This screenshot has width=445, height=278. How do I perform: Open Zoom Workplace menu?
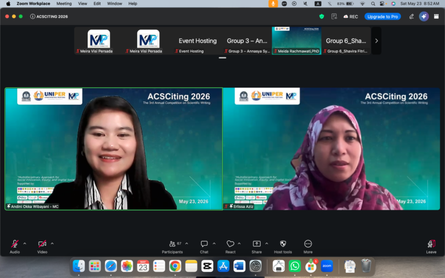(33, 3)
